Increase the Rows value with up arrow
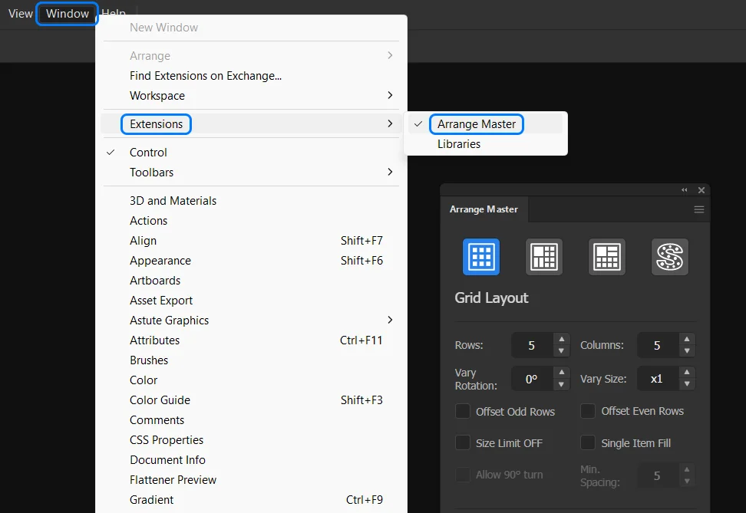The image size is (746, 513). click(x=562, y=340)
